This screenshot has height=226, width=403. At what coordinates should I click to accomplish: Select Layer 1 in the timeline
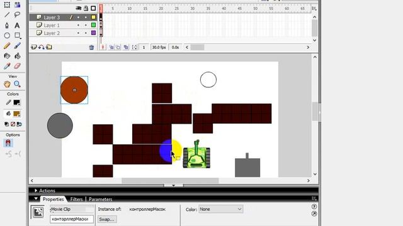click(52, 25)
